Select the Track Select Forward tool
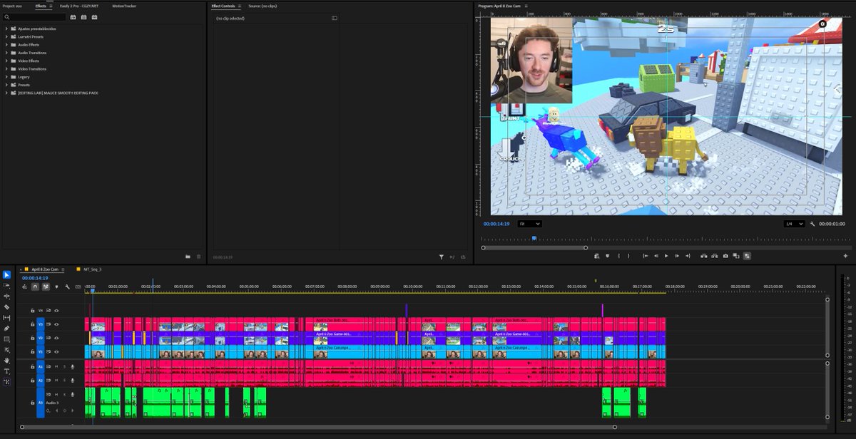 (x=6, y=285)
